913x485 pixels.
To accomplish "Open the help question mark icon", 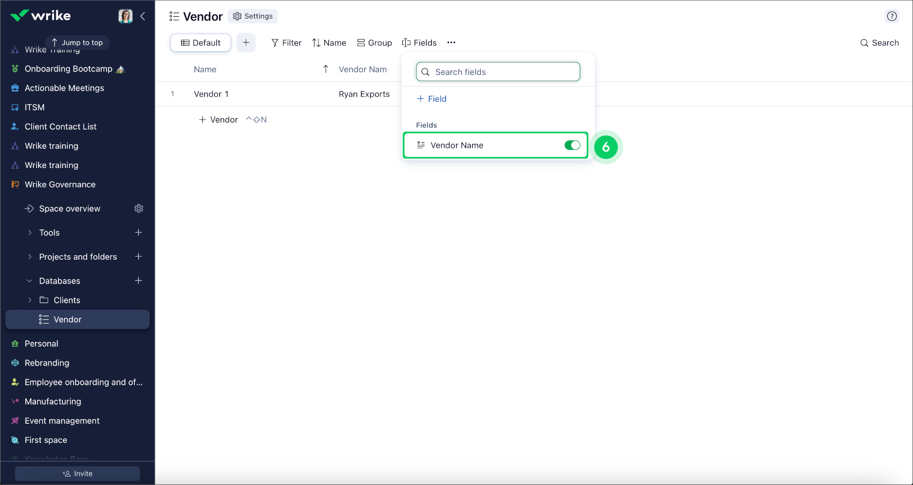I will 892,16.
